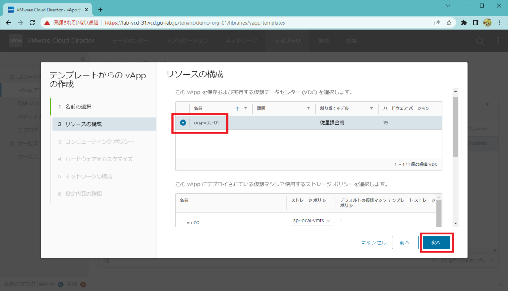Open the header vertical ellipsis menu
Viewport: 508px width, 291px height.
498,41
